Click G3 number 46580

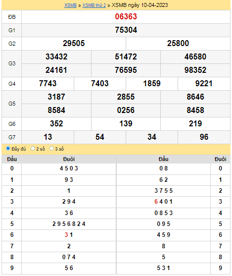[195, 56]
